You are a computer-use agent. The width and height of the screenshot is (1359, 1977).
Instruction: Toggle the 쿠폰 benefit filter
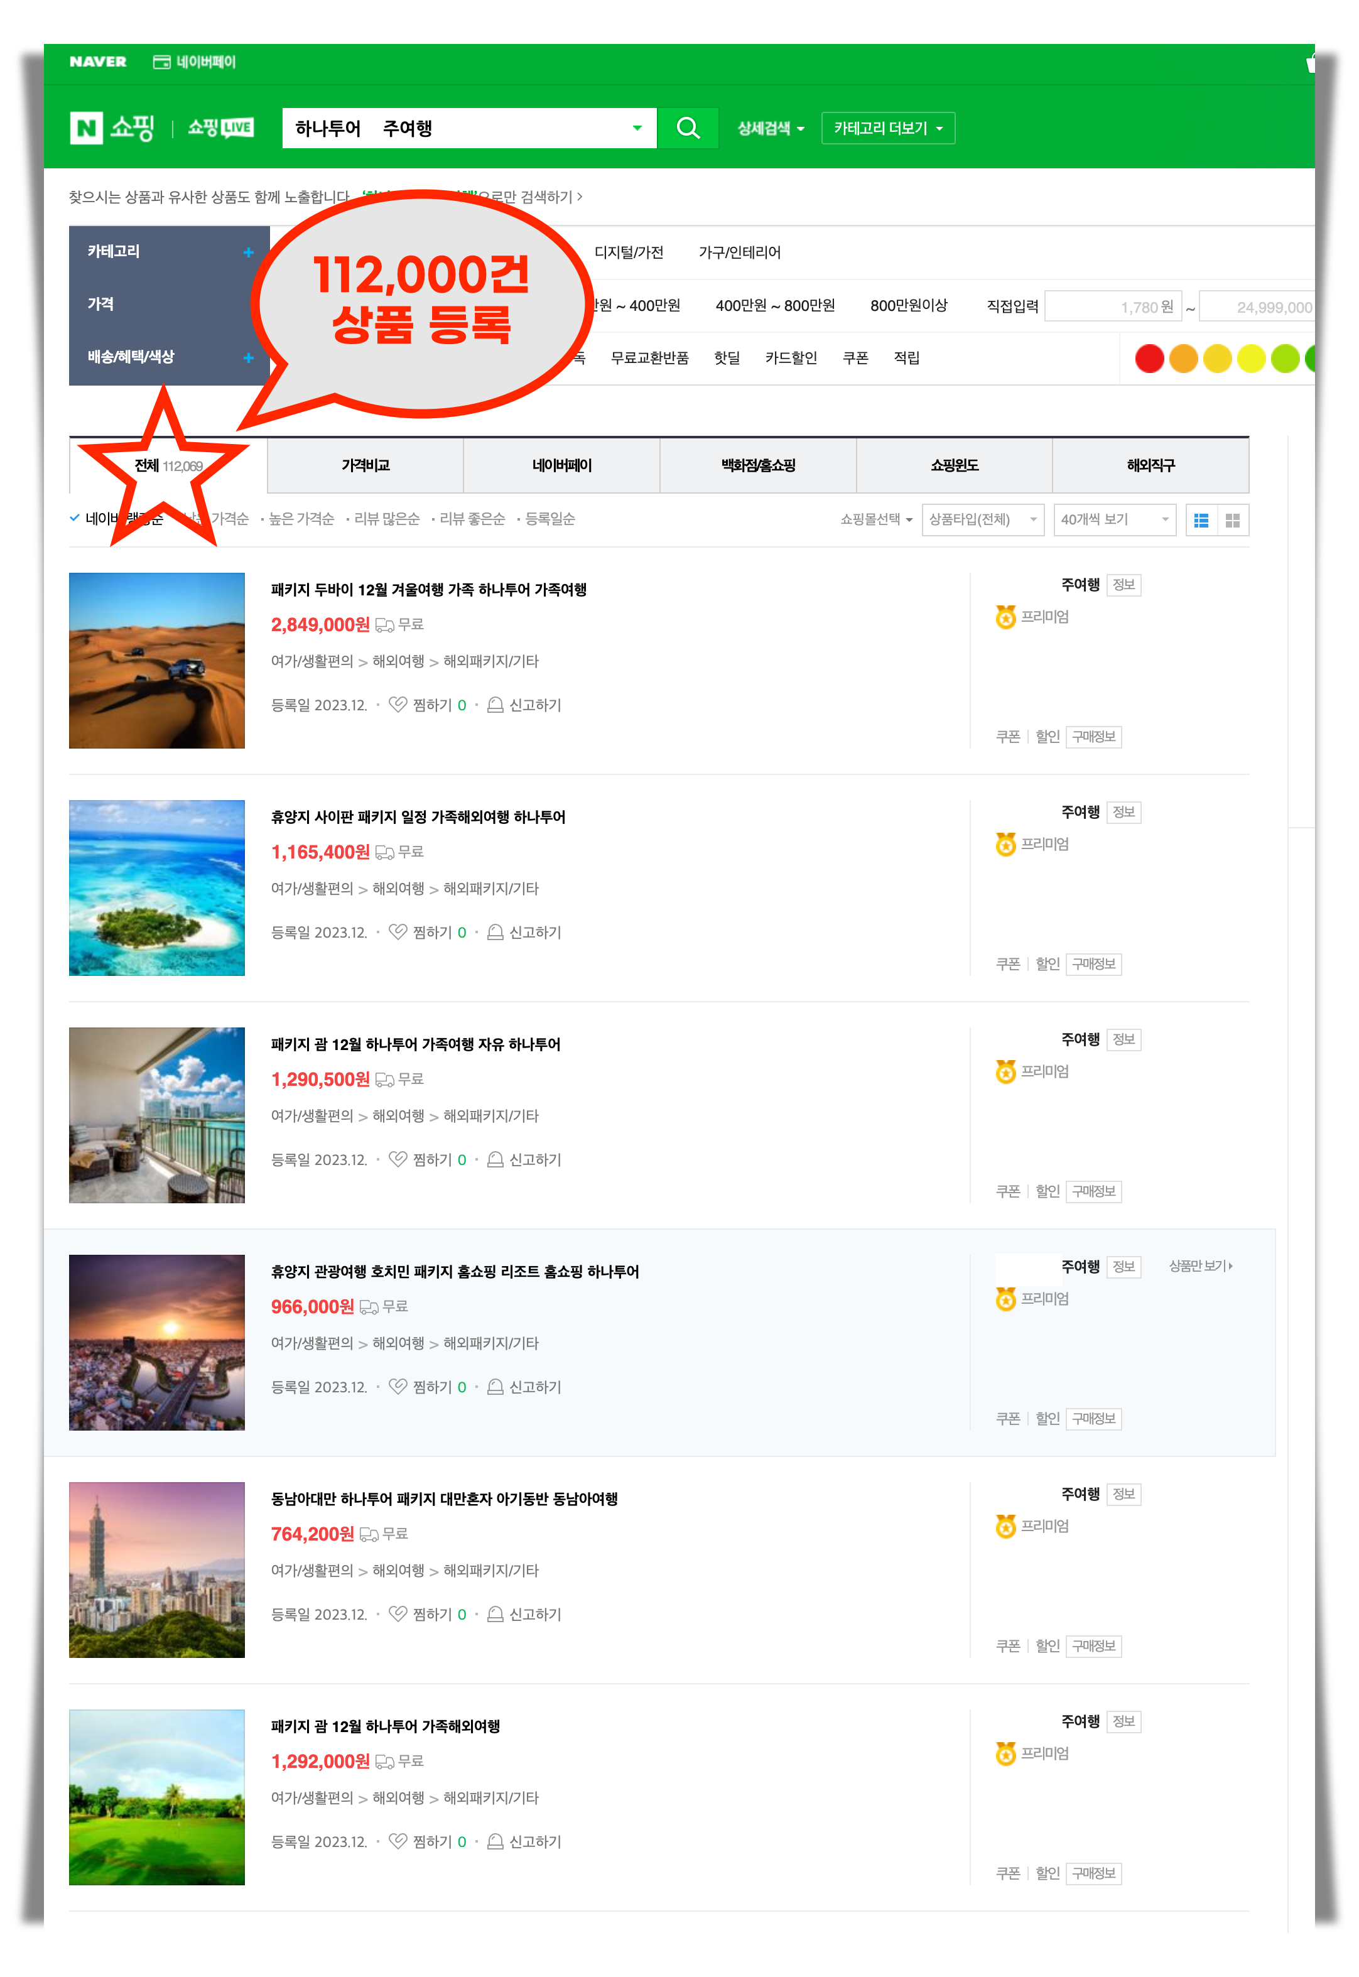coord(855,357)
